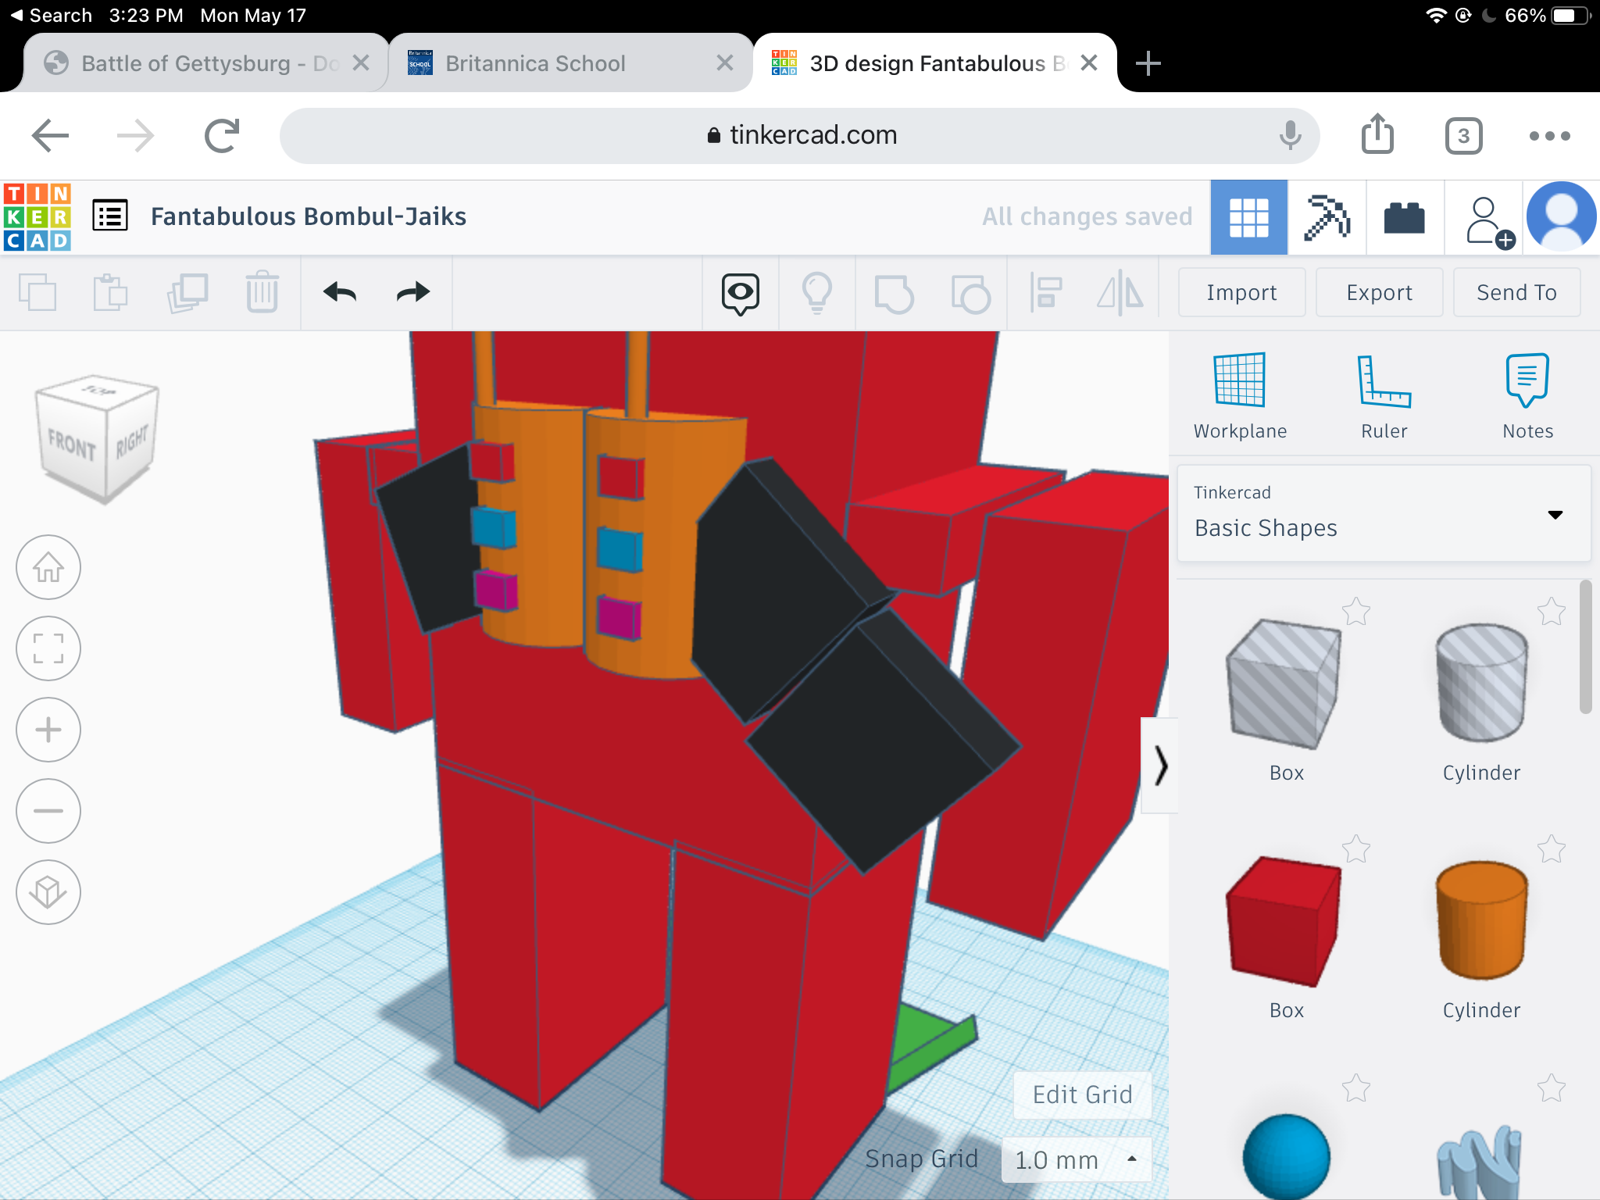Open the user profile avatar

pos(1561,217)
